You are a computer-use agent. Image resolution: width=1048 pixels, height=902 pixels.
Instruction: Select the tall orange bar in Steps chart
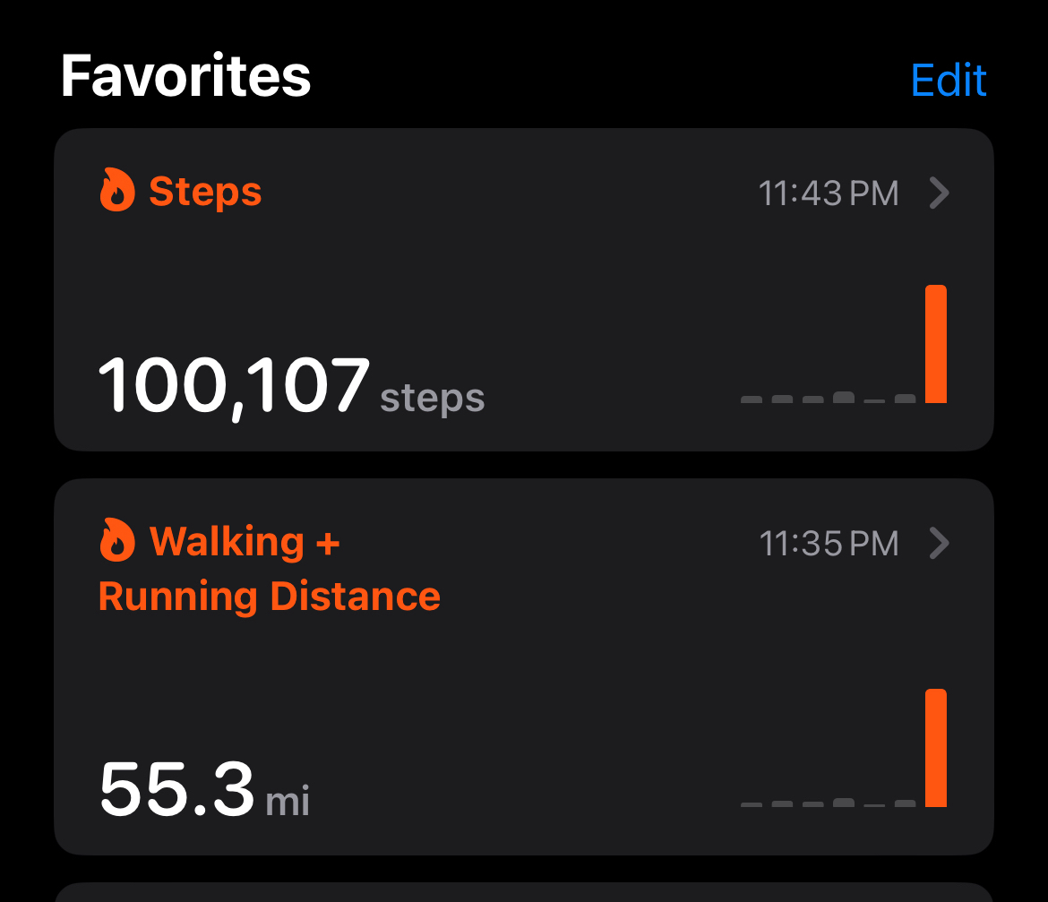935,344
